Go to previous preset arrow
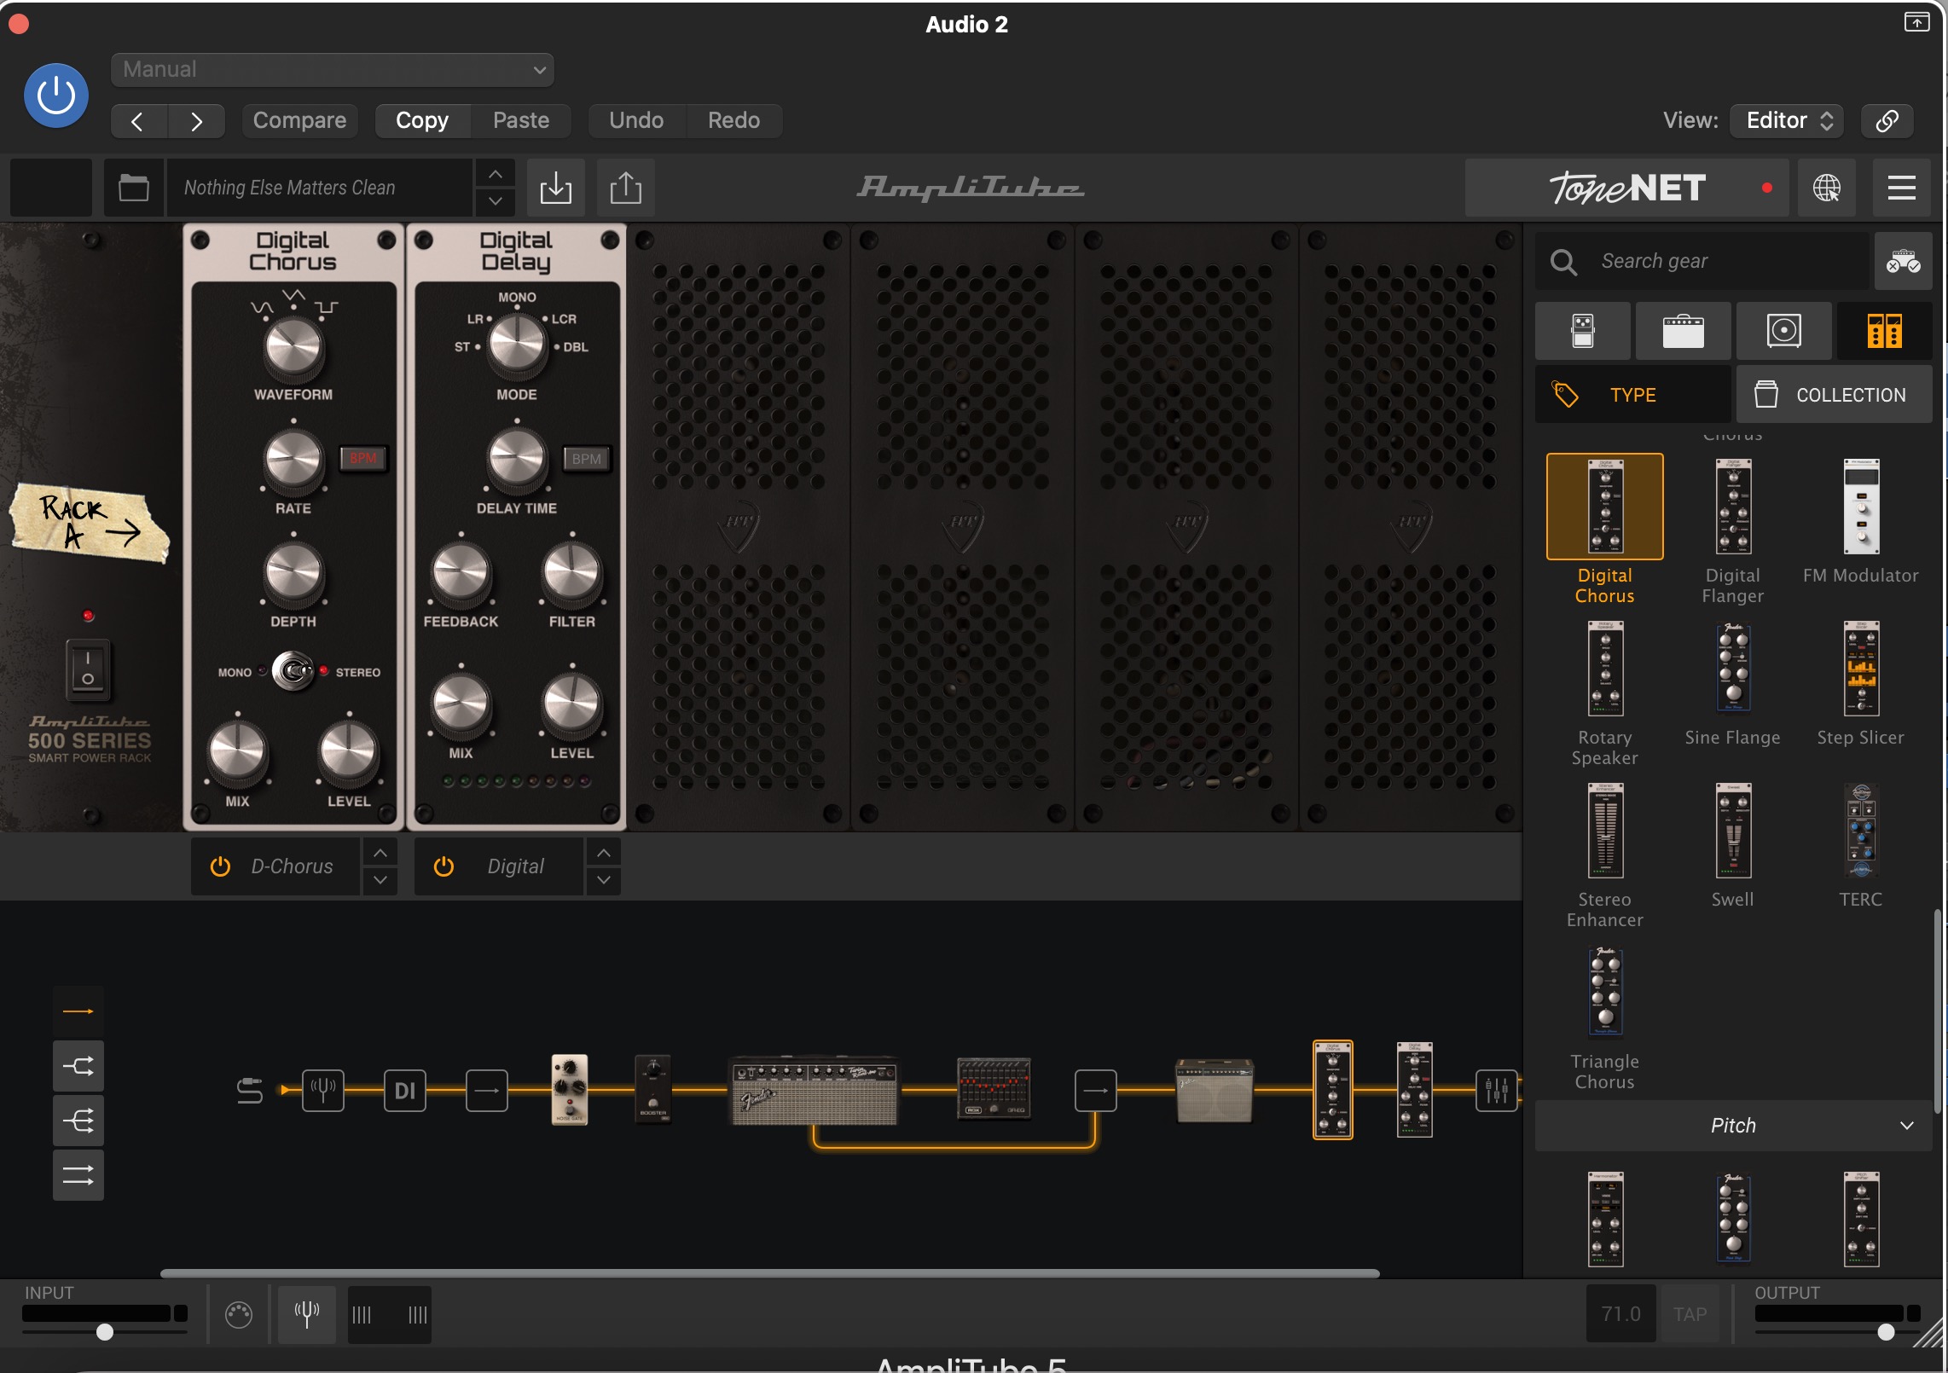 click(x=138, y=120)
